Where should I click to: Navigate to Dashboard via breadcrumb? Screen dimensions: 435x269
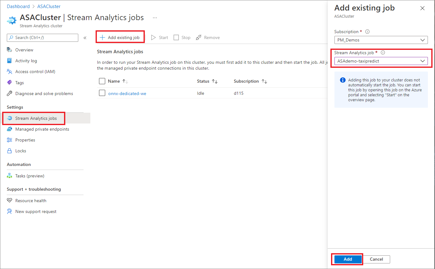click(18, 6)
